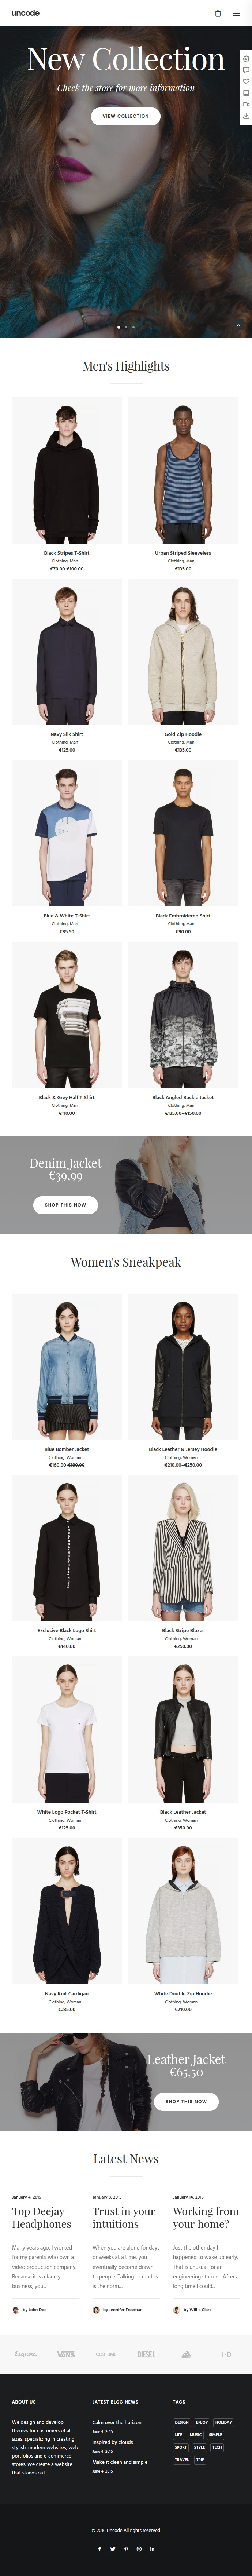Open the Twitter icon in footer

coord(113,2548)
